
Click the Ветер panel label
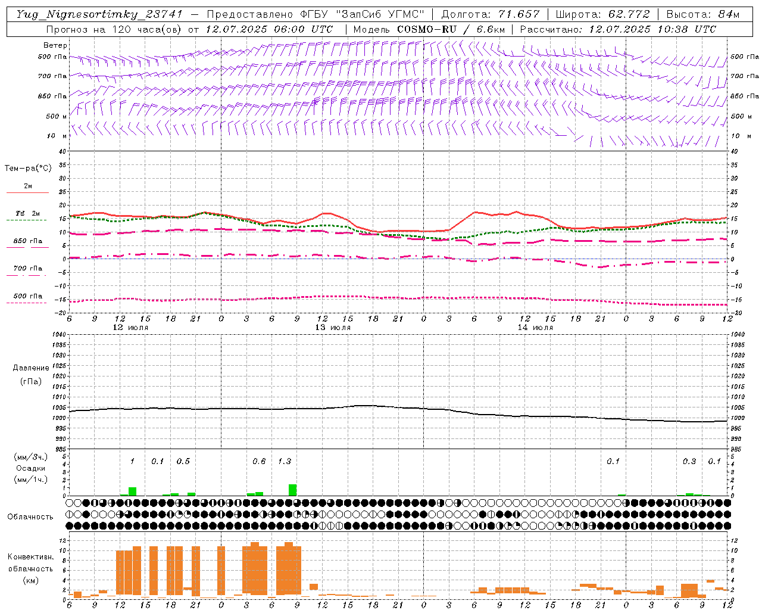tap(55, 45)
